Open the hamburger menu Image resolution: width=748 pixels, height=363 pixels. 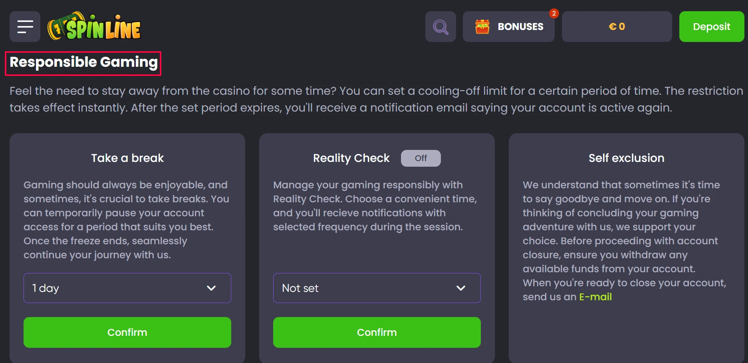25,26
